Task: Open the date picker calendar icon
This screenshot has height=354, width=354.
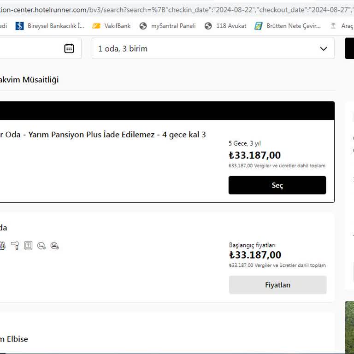Action: (69, 48)
